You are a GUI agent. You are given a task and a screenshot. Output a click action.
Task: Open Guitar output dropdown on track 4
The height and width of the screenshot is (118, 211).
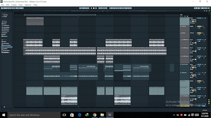click(x=193, y=44)
